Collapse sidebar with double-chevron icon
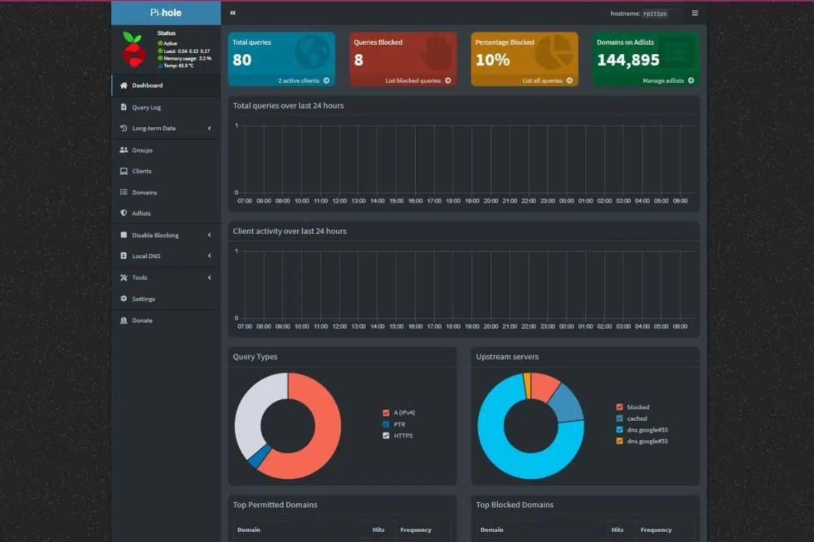 click(x=233, y=13)
